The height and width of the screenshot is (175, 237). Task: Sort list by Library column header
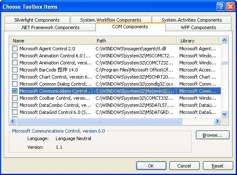[198, 41]
